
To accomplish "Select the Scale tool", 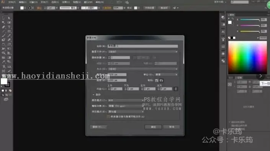I will click(x=9, y=44).
